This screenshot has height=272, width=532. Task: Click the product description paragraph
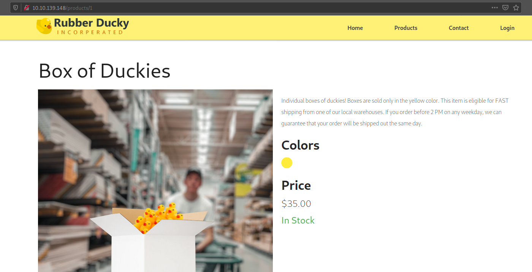click(x=395, y=112)
